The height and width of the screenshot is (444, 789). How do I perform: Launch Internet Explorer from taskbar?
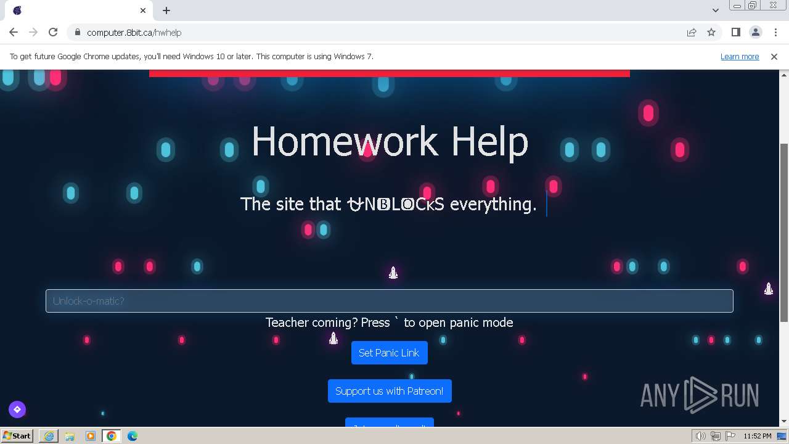(x=49, y=436)
